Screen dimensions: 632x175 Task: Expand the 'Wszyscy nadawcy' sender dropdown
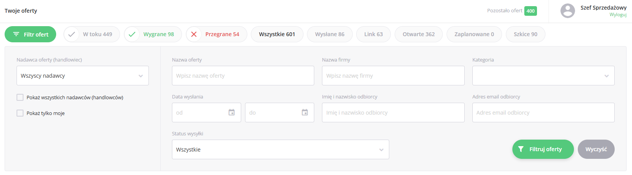(82, 76)
